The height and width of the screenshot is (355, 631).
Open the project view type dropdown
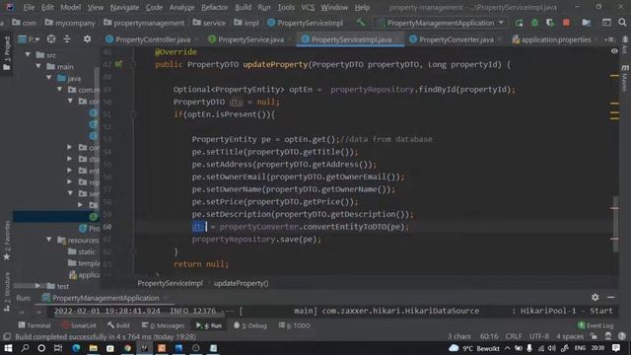coord(29,39)
